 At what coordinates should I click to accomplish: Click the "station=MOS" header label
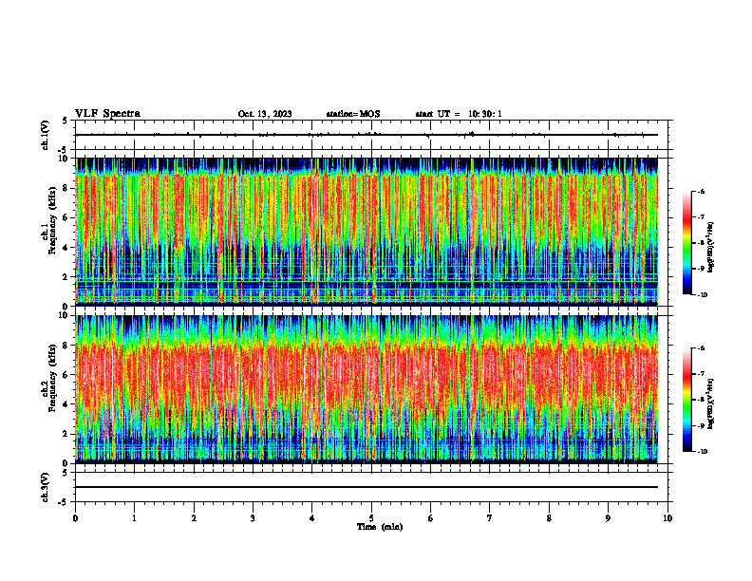353,114
